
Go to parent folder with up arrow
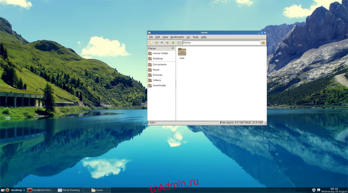[173, 43]
